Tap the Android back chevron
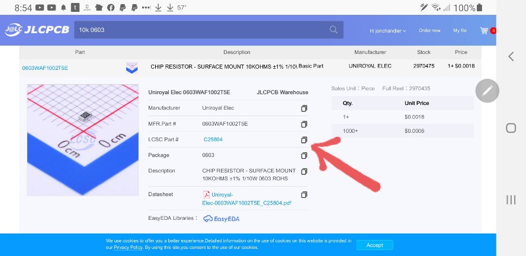 pyautogui.click(x=511, y=56)
